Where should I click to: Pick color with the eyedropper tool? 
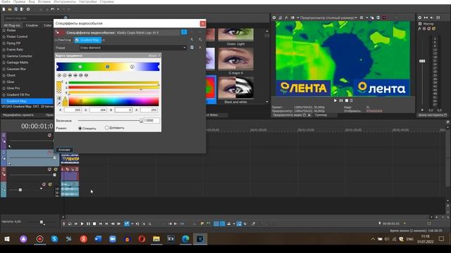coord(59,103)
